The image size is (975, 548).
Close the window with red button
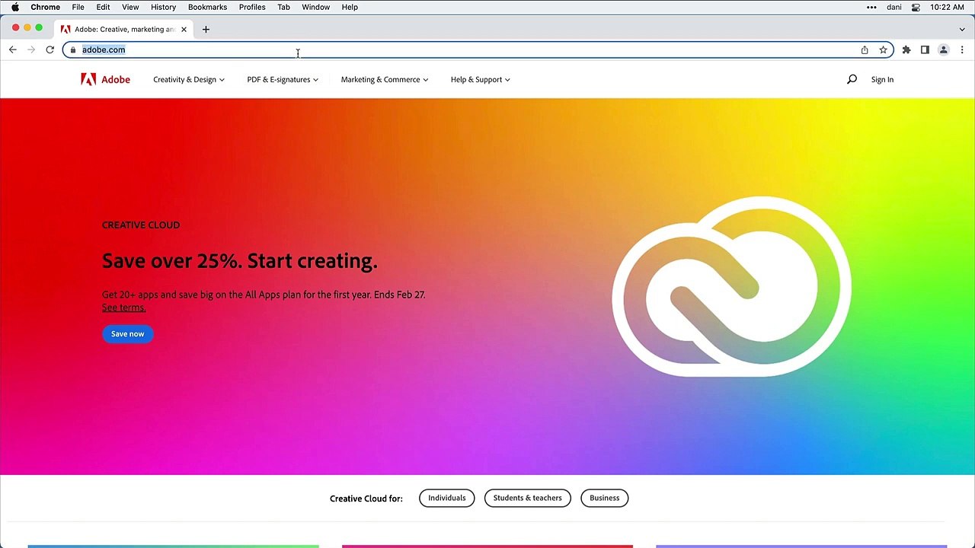[15, 28]
